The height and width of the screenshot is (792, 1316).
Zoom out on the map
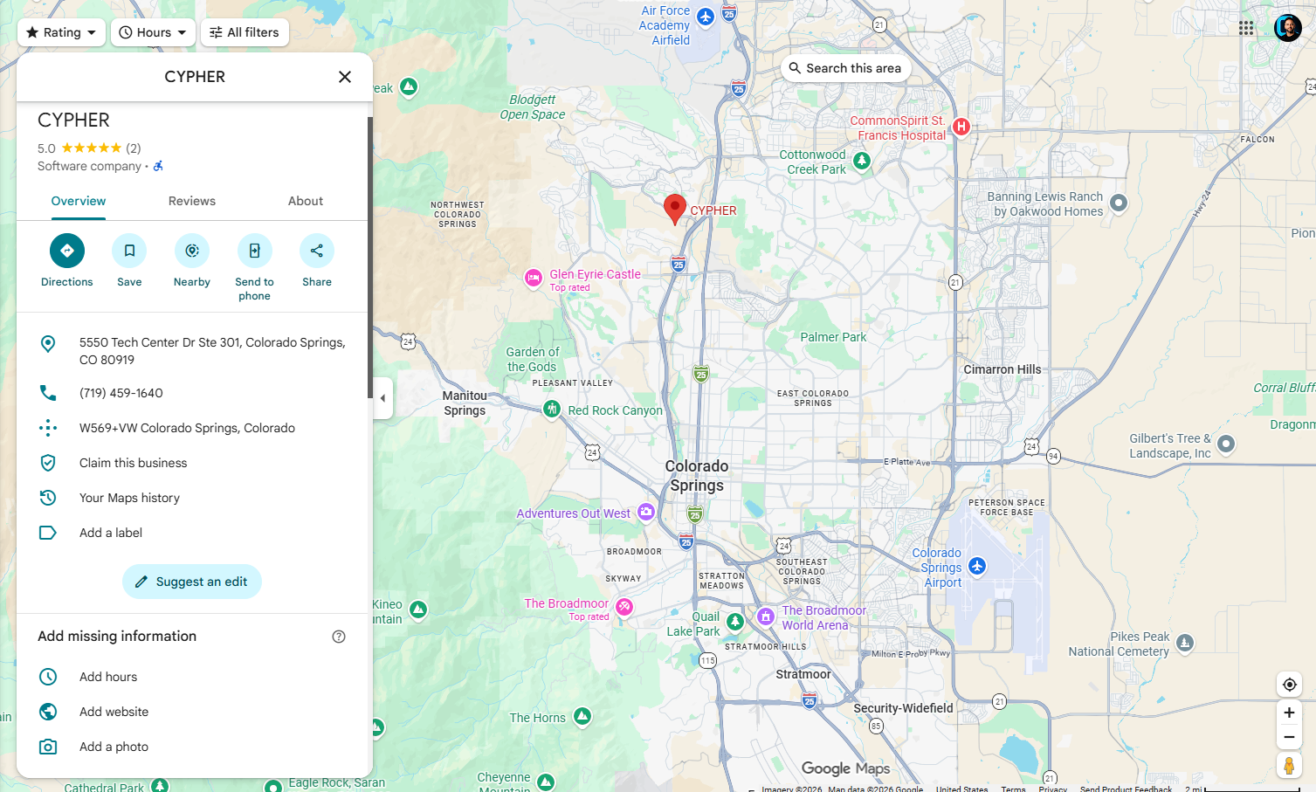coord(1289,737)
